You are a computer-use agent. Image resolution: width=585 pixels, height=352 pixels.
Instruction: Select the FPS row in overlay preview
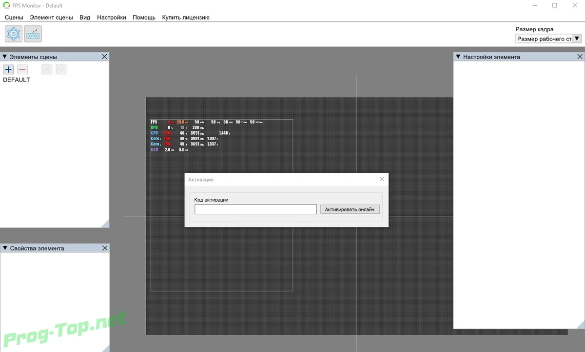207,122
